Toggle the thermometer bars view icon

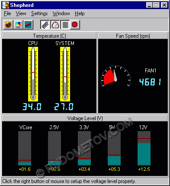coord(45,25)
